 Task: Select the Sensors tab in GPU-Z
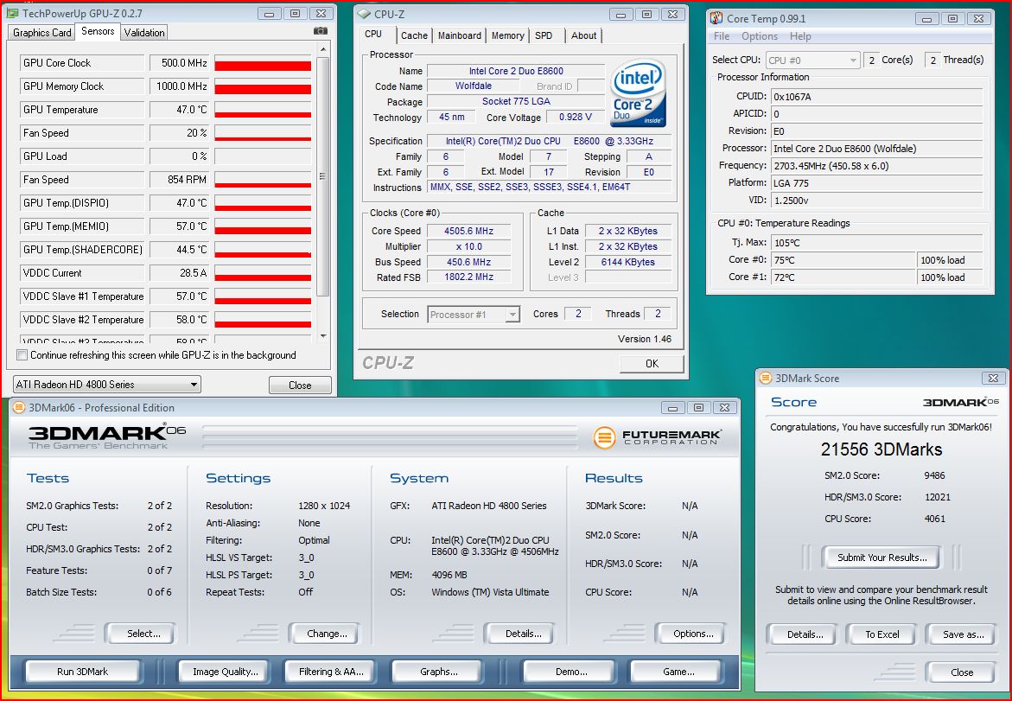98,31
